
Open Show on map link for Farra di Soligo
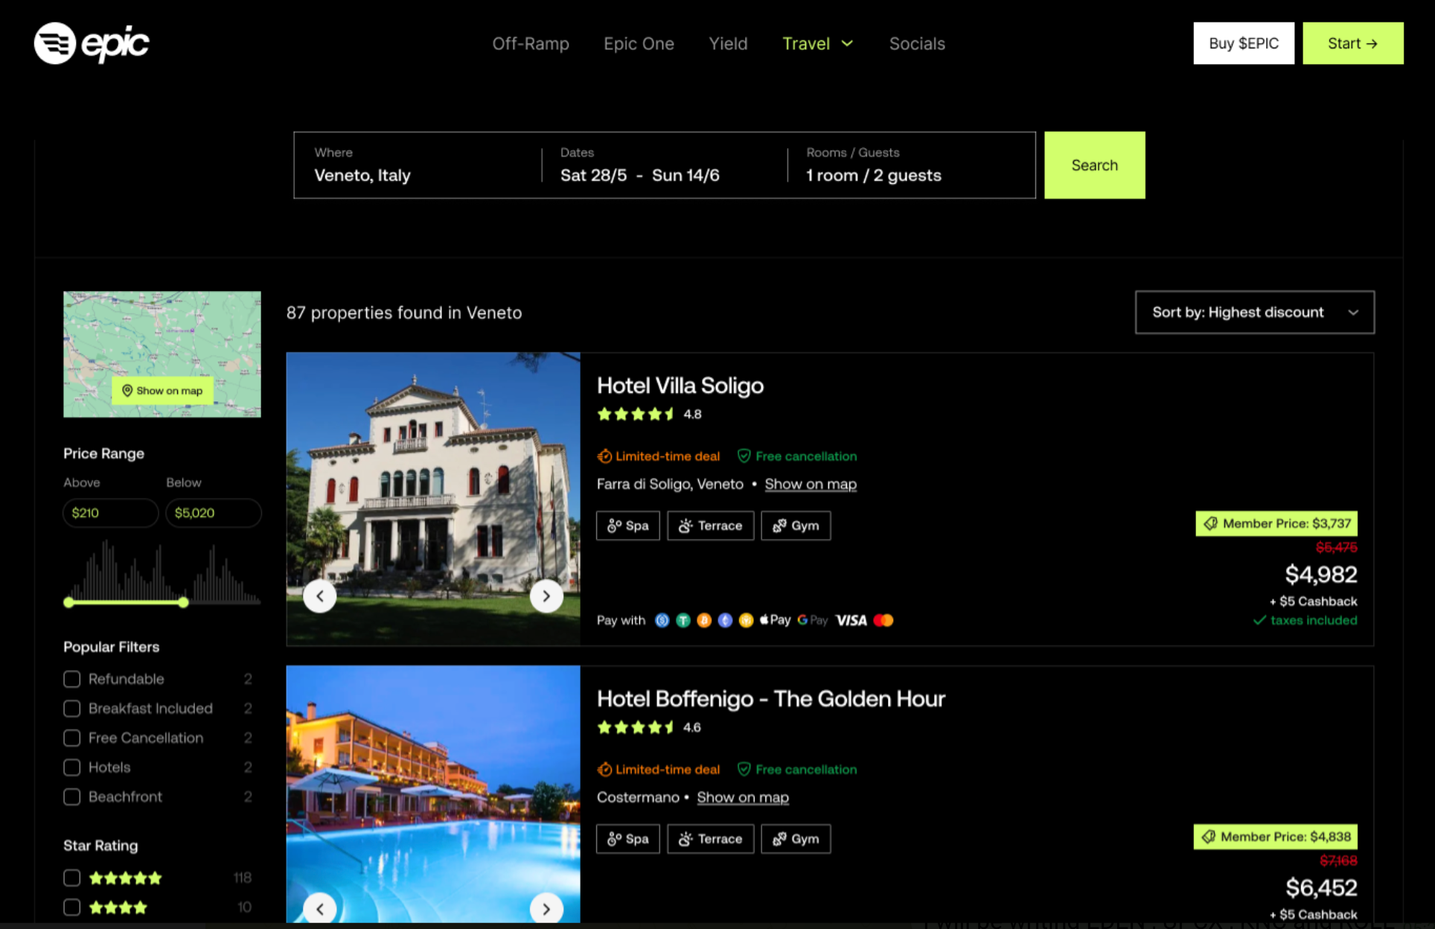click(x=811, y=485)
